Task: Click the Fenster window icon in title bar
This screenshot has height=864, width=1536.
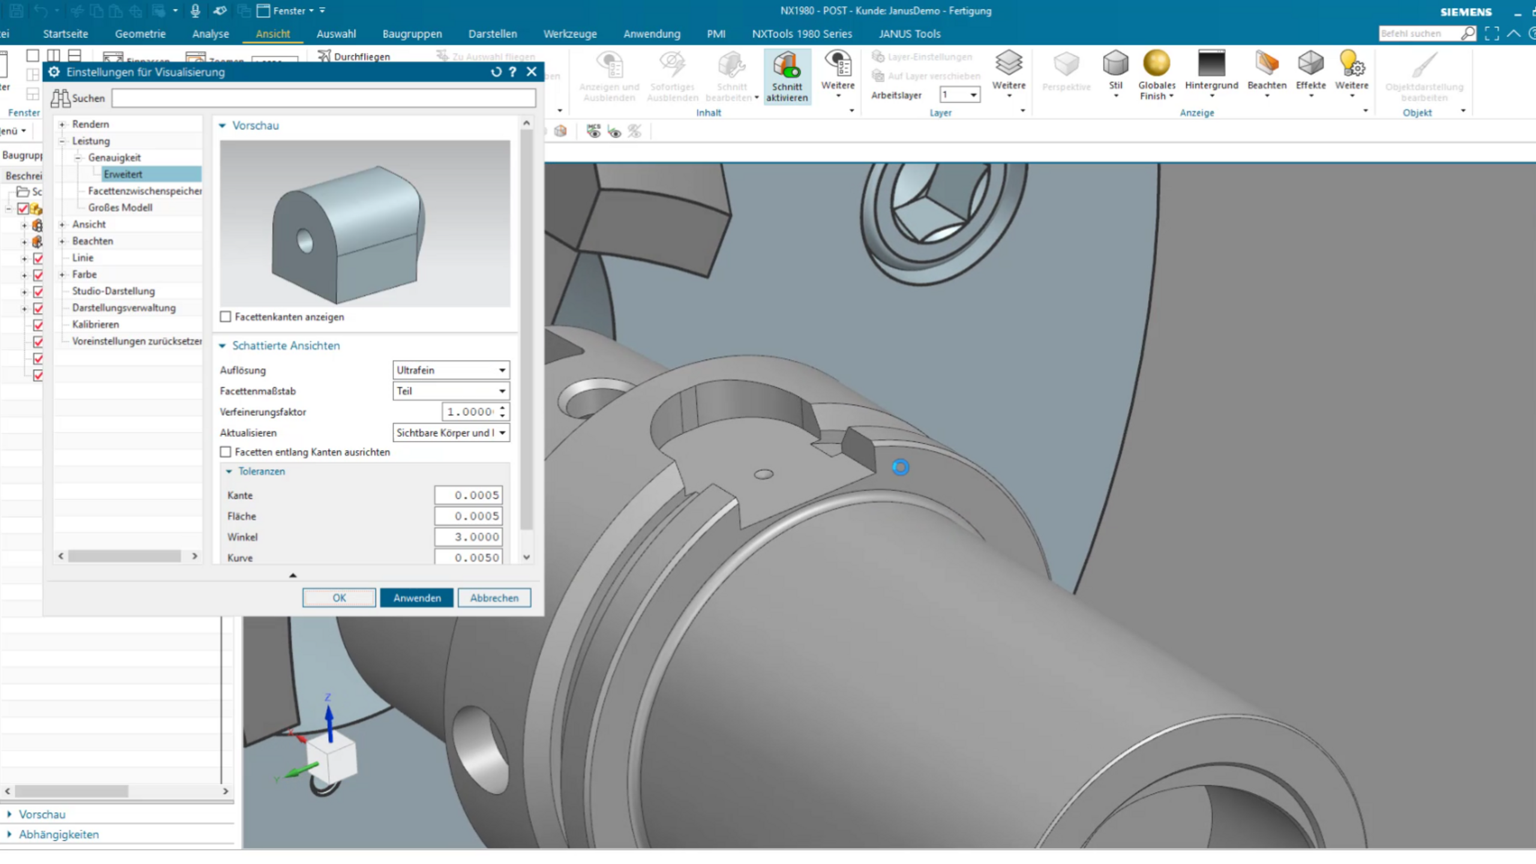Action: tap(263, 11)
